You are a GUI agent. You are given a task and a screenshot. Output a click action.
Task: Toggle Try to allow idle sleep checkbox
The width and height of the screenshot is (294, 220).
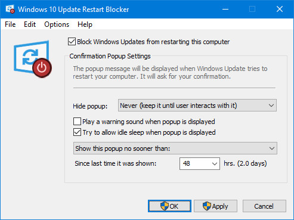tap(77, 132)
